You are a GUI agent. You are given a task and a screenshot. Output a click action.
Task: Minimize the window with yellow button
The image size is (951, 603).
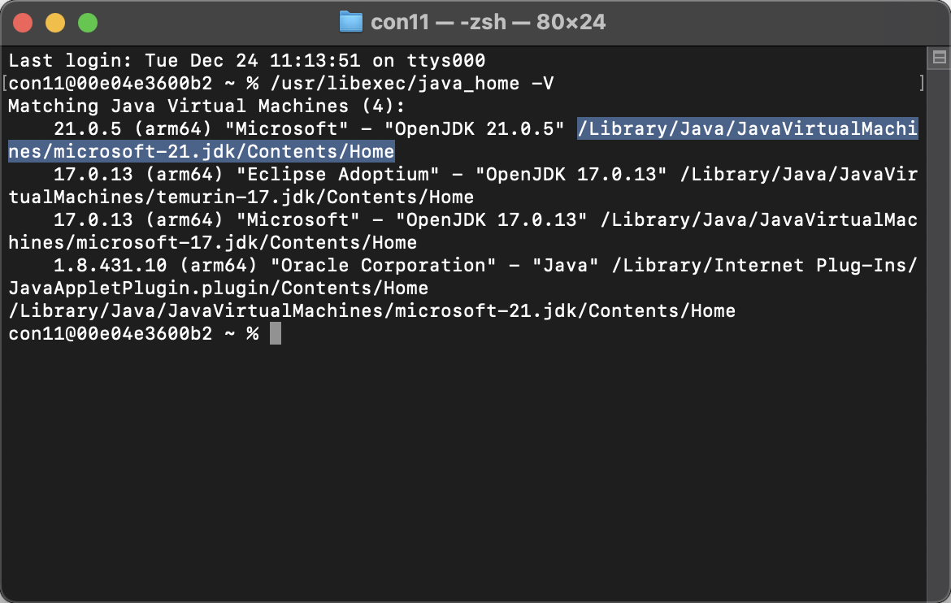55,23
